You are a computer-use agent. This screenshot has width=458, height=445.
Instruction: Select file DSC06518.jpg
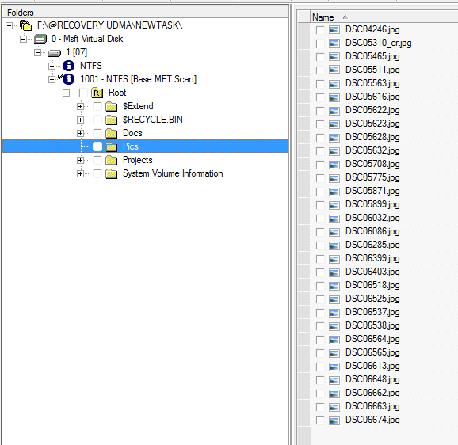point(372,285)
